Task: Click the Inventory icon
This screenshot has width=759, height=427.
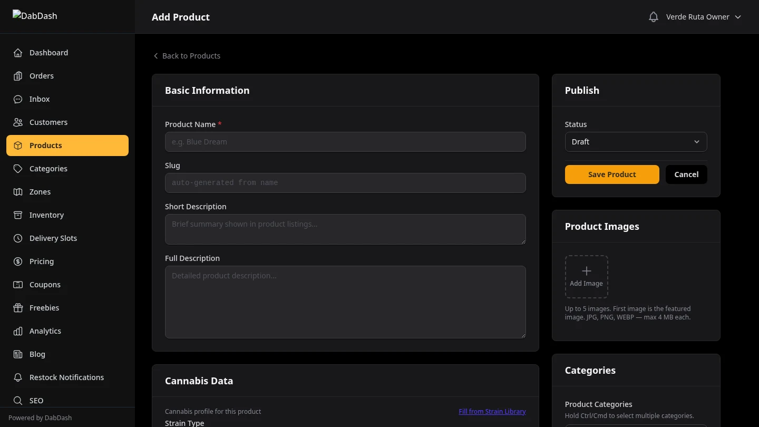Action: pyautogui.click(x=17, y=215)
